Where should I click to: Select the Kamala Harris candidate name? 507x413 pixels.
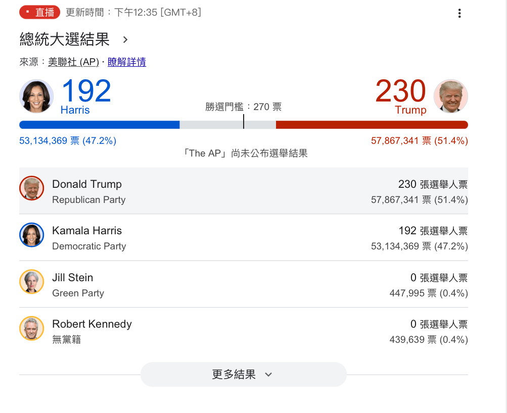[87, 231]
